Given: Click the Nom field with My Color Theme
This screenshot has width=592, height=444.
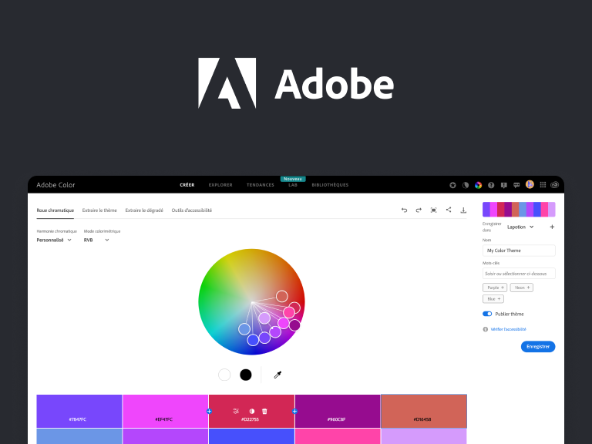Looking at the screenshot, I should [x=519, y=251].
